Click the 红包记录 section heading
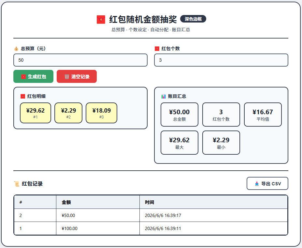Screen dimensions: 302x248 [x=32, y=184]
